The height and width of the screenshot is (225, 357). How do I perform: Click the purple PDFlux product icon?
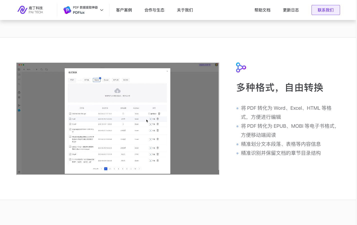point(67,10)
